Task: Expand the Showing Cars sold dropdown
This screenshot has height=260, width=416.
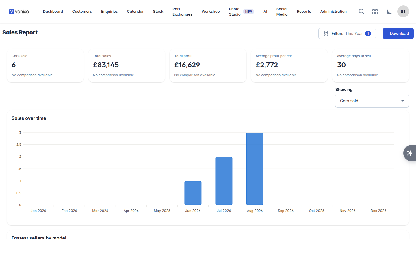Action: [372, 101]
